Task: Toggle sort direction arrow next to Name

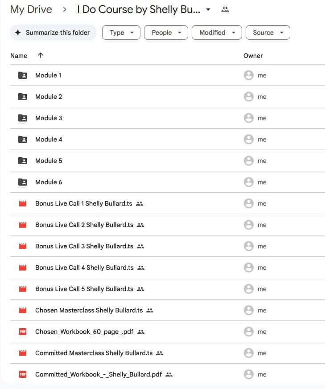Action: click(41, 55)
